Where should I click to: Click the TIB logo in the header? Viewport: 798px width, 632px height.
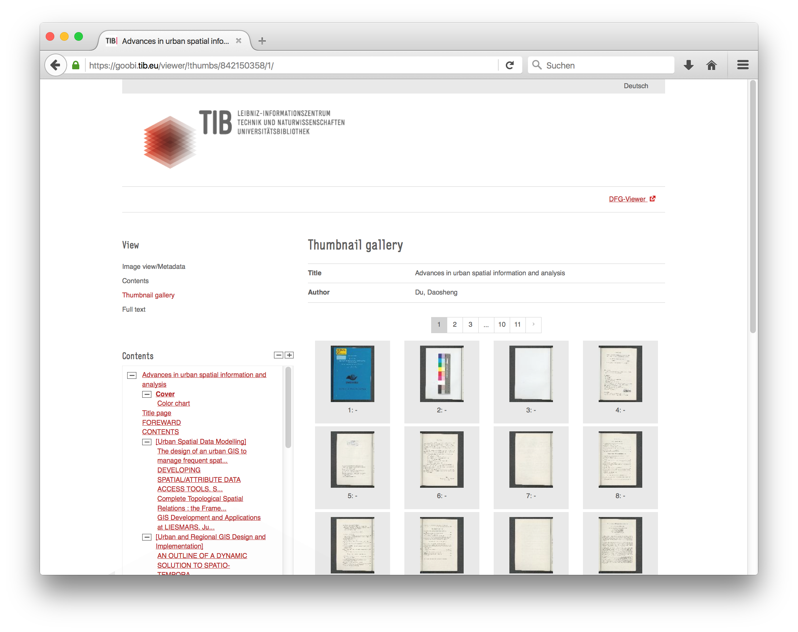tap(244, 140)
